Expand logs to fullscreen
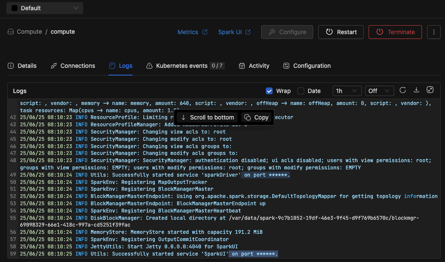 pyautogui.click(x=430, y=90)
